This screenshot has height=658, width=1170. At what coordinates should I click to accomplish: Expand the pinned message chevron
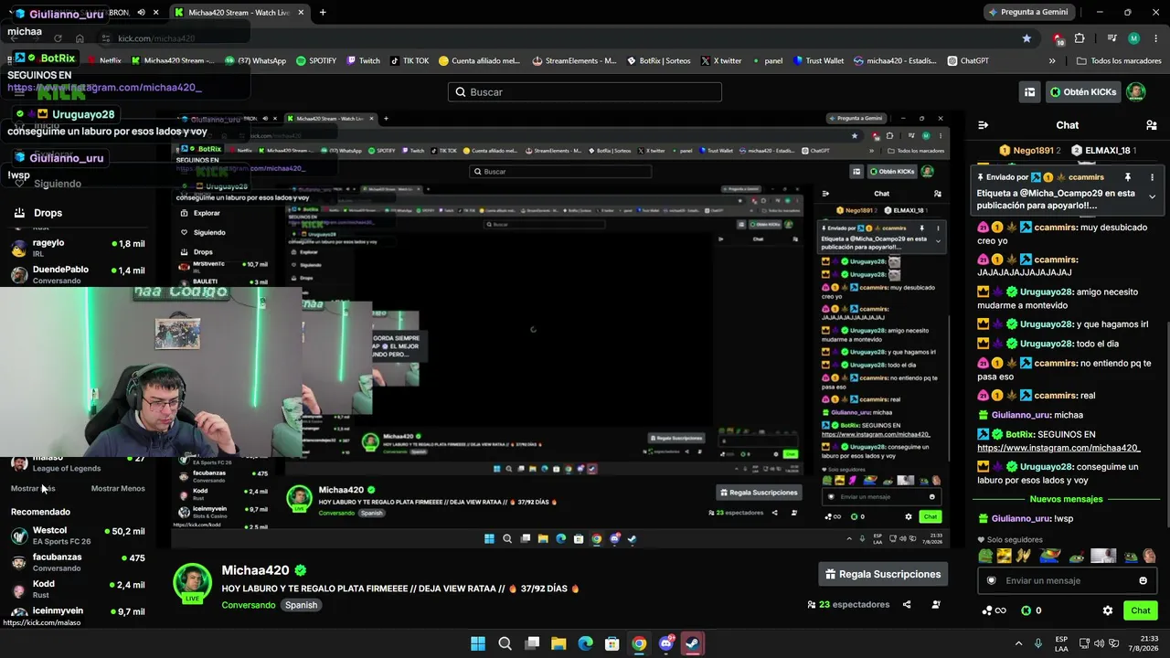pyautogui.click(x=1152, y=196)
